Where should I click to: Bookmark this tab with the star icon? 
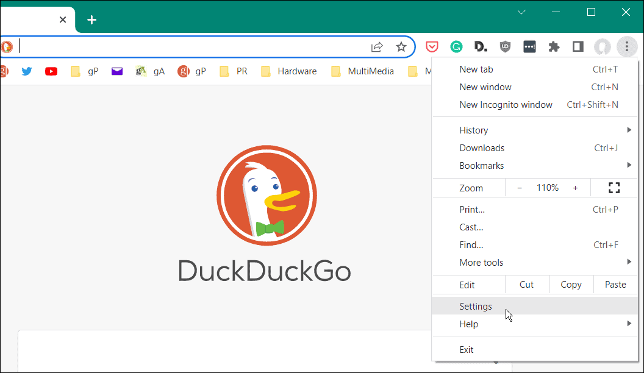(x=401, y=47)
